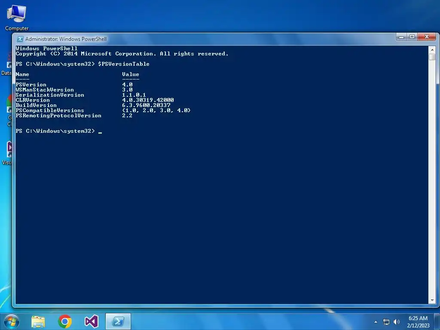Click the $PSVersionTable command text
The height and width of the screenshot is (330, 440).
(x=123, y=64)
